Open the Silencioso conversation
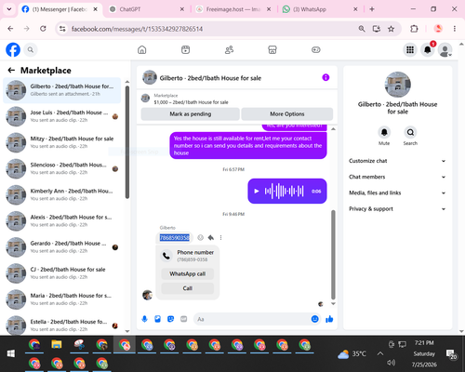Viewport: 465px width, 372px height. pos(62,168)
